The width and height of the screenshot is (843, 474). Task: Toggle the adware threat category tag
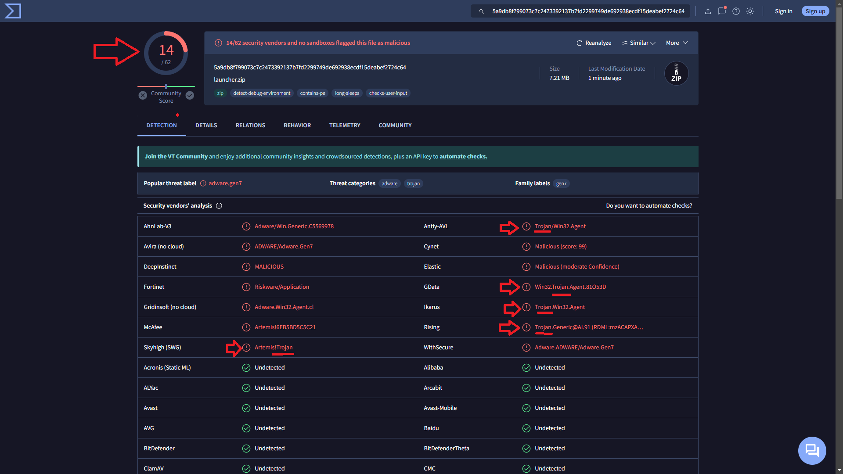pos(389,184)
